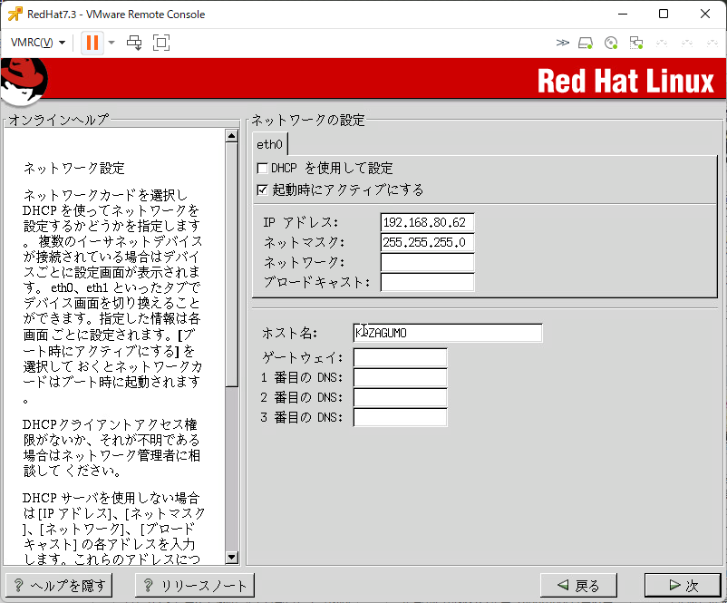This screenshot has height=603, width=727.
Task: Click the 'ネットマスク:' label
Action: coord(305,242)
